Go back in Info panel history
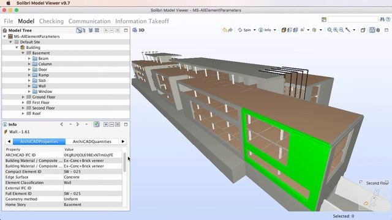This screenshot has width=392, height=220. [62, 124]
